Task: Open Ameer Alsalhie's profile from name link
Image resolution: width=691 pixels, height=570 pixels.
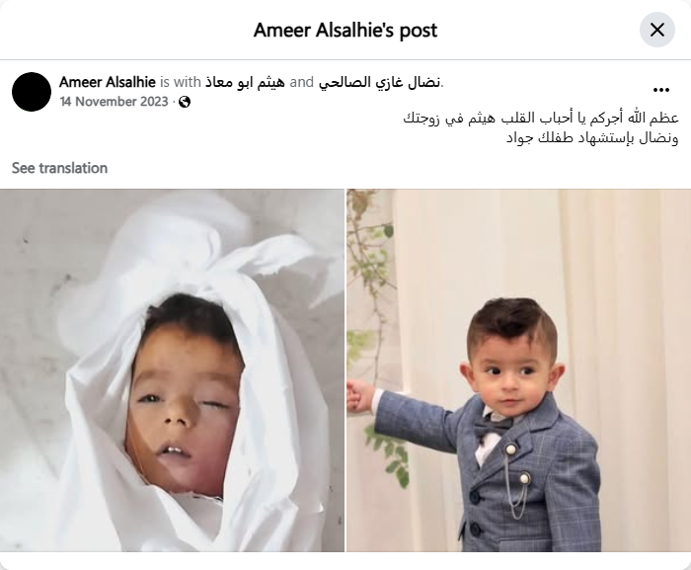Action: pos(108,82)
